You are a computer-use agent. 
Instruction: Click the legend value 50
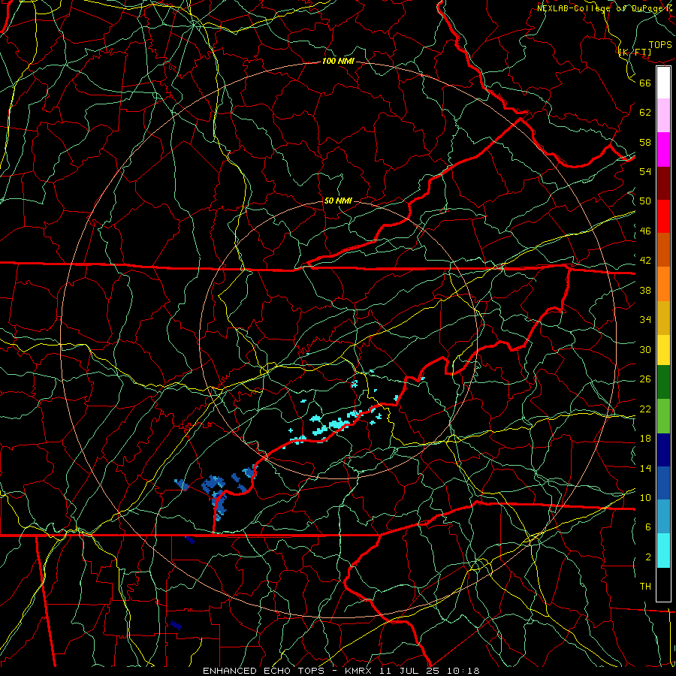[x=645, y=201]
